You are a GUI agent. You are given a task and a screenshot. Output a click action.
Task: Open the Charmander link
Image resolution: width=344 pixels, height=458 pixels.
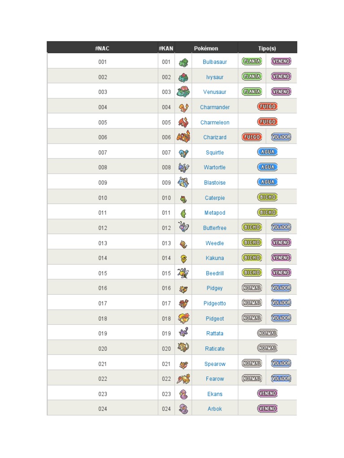(215, 107)
